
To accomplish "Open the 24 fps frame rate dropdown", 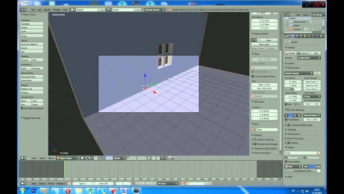I will pos(312,96).
